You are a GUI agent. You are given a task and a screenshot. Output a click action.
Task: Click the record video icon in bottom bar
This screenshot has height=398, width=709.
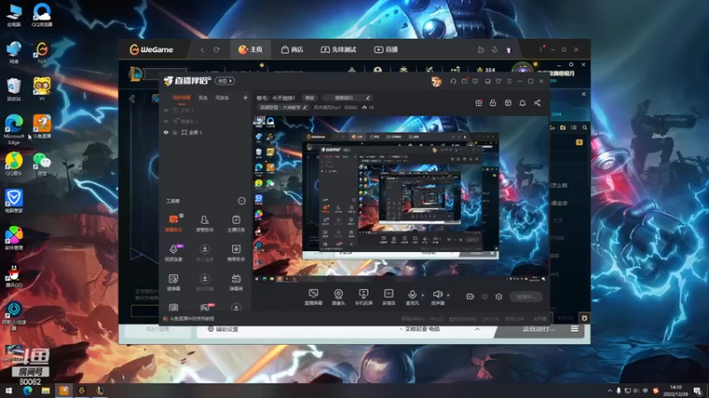471,296
